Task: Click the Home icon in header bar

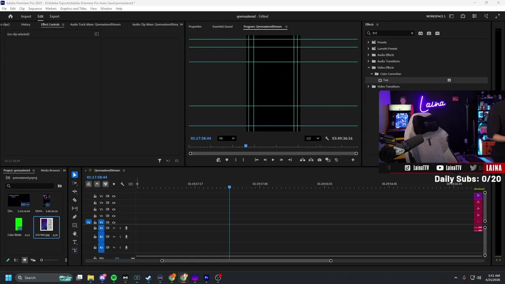Action: 10,16
